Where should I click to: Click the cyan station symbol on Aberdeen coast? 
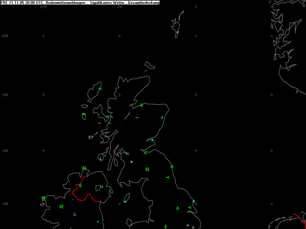pos(162,117)
